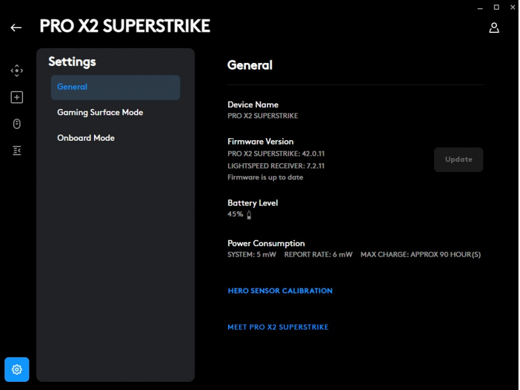This screenshot has height=390, width=520.
Task: Click the blue settings gear icon
Action: (17, 369)
